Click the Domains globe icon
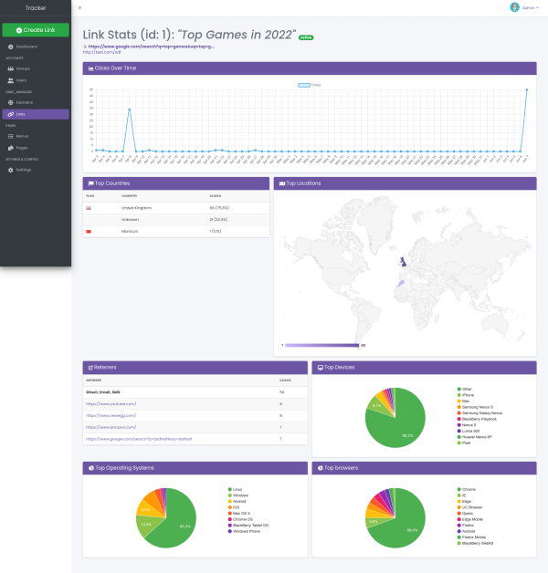The height and width of the screenshot is (573, 548). click(x=10, y=102)
